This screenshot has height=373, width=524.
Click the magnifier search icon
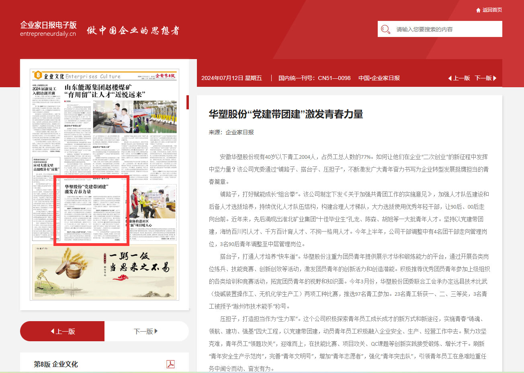(x=385, y=29)
